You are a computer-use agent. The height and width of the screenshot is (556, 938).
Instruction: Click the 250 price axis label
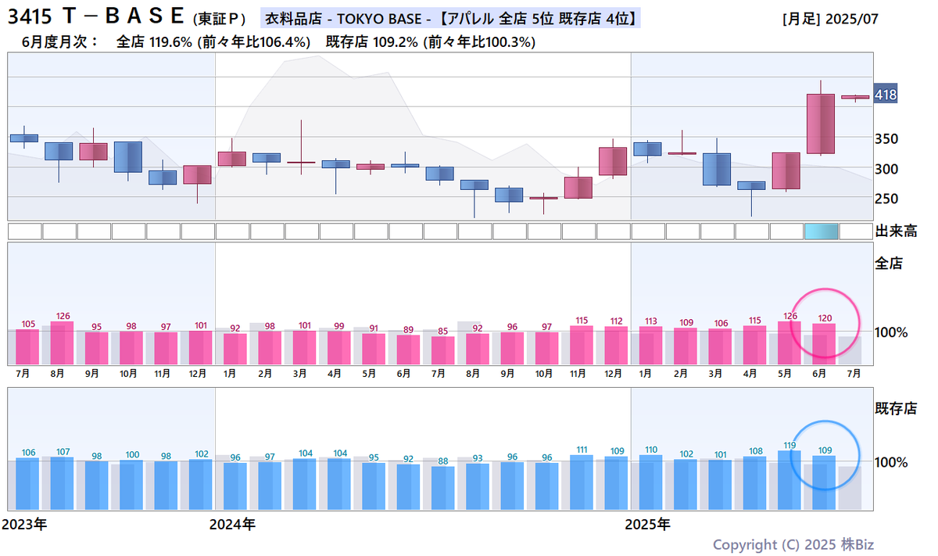coord(886,199)
